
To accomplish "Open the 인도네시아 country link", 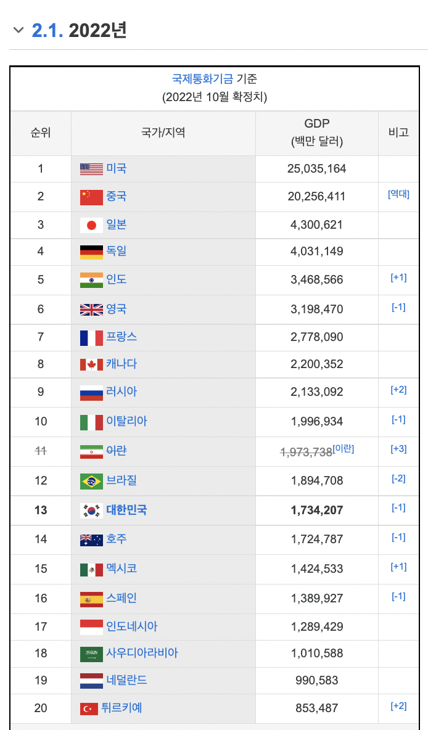I will coord(132,626).
